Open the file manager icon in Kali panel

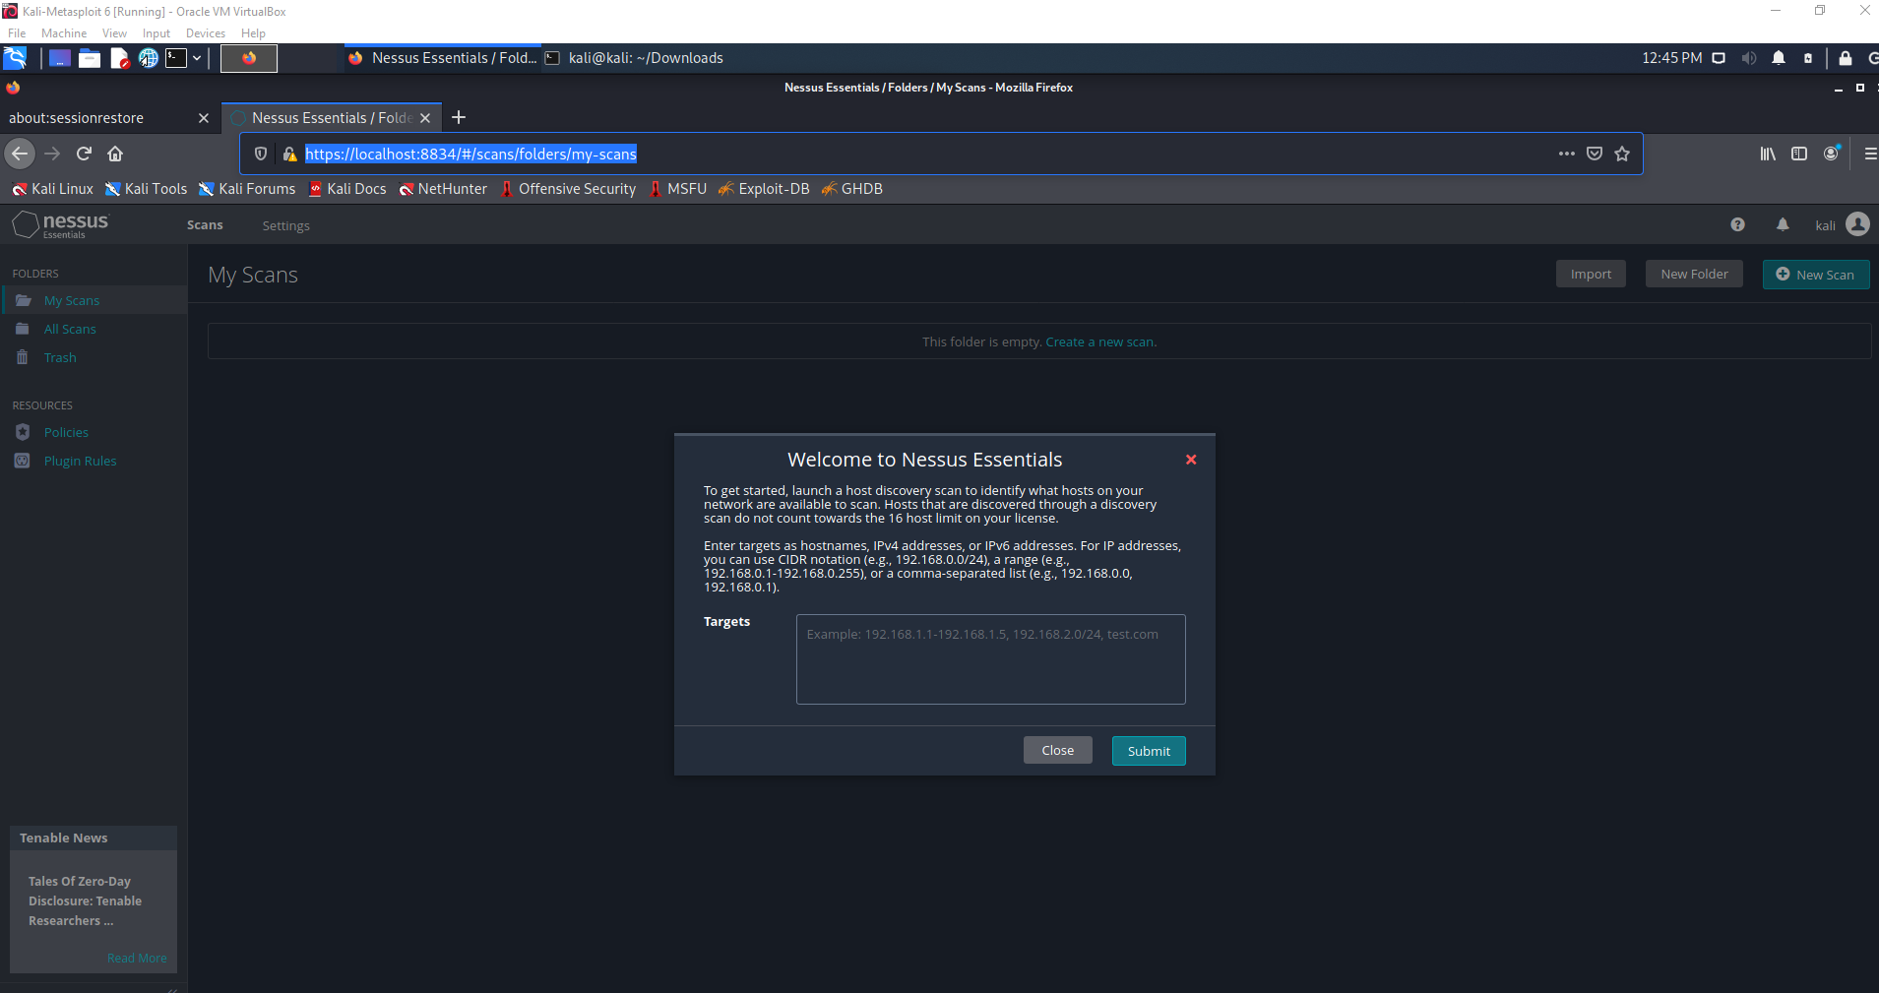click(x=90, y=58)
